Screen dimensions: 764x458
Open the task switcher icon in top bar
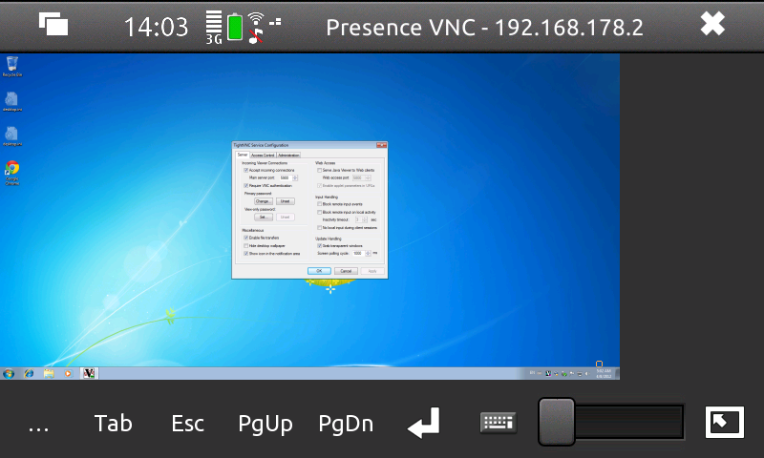pos(53,25)
